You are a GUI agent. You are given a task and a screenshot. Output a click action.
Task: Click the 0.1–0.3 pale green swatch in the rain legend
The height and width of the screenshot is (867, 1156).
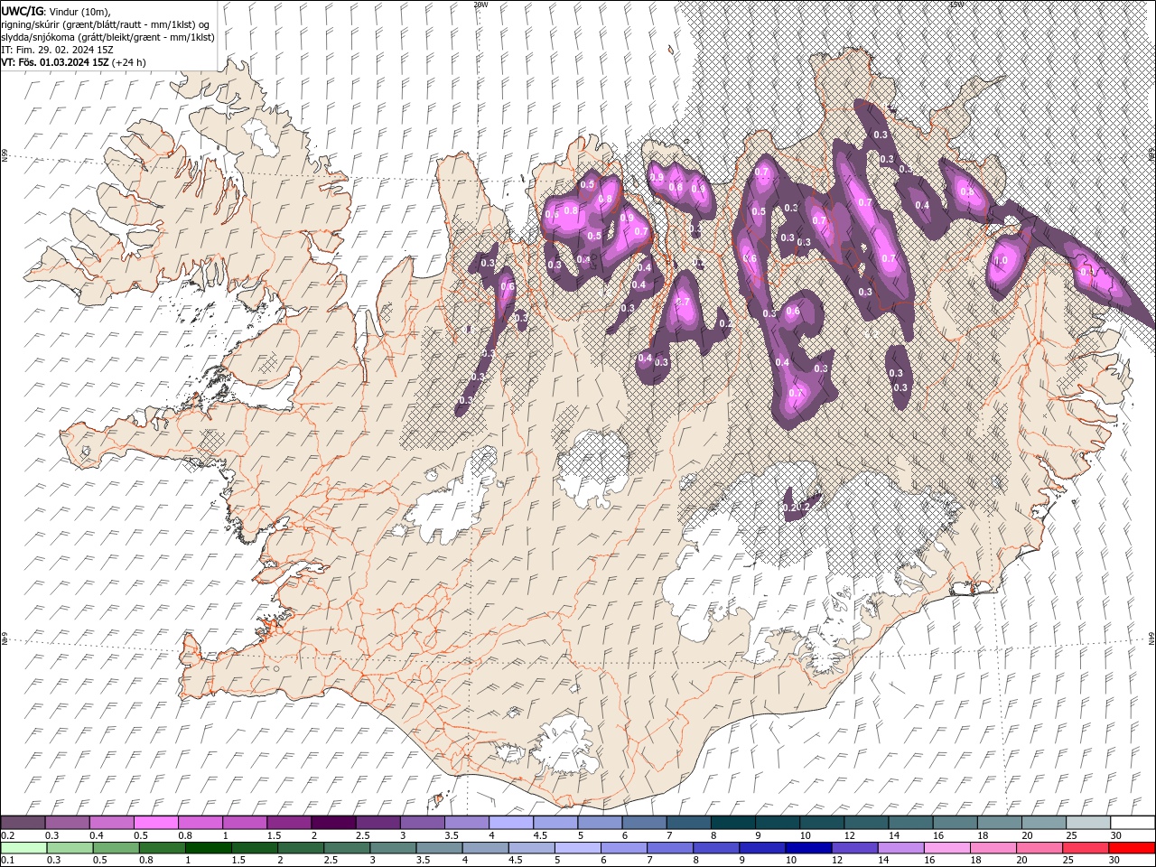[x=23, y=848]
